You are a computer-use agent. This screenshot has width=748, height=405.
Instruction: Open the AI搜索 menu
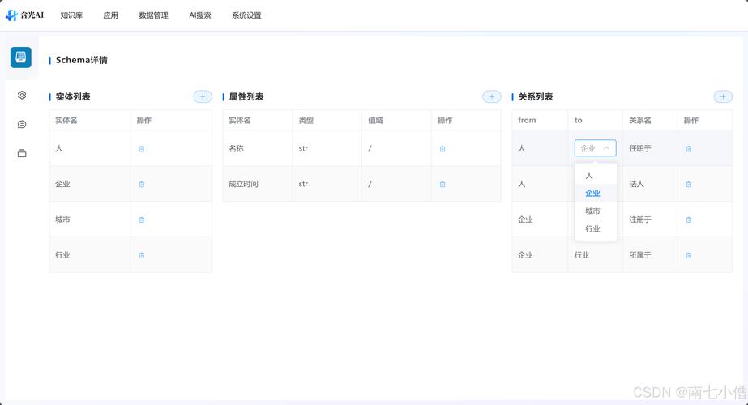pos(200,15)
